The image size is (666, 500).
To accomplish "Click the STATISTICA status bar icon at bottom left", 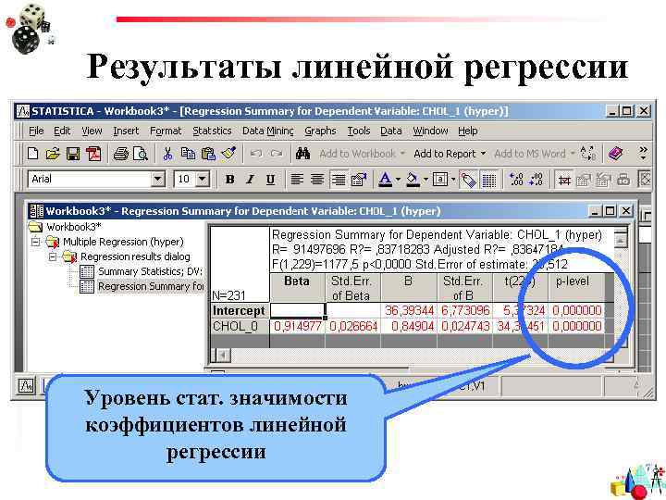I will [x=26, y=385].
